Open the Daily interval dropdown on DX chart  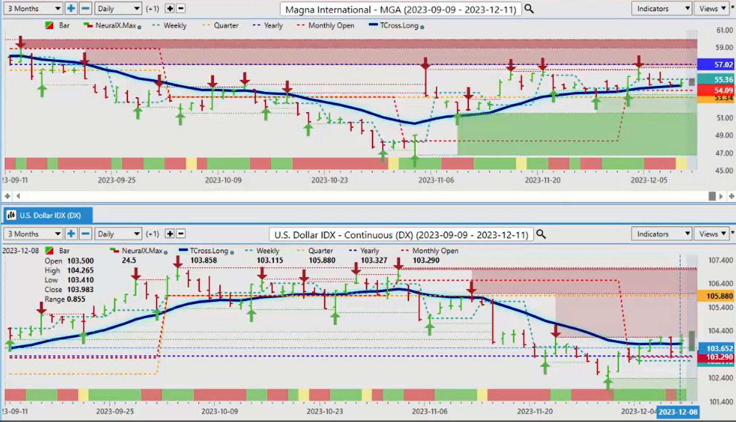coord(118,234)
